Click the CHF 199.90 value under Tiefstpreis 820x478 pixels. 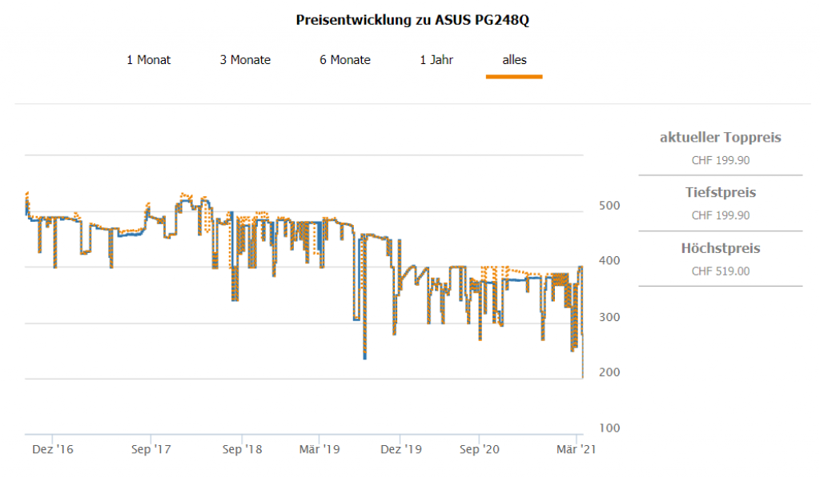tap(720, 215)
